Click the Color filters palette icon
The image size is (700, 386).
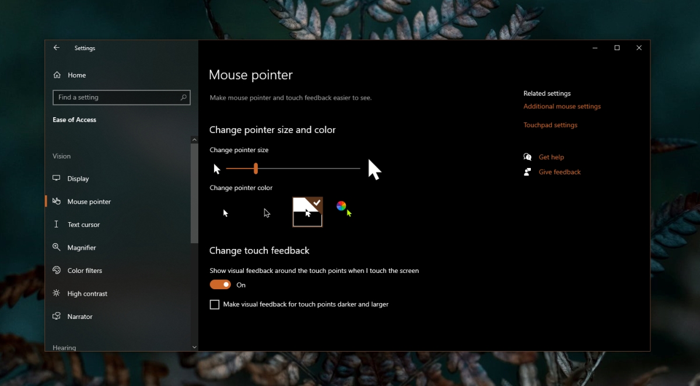pos(57,270)
